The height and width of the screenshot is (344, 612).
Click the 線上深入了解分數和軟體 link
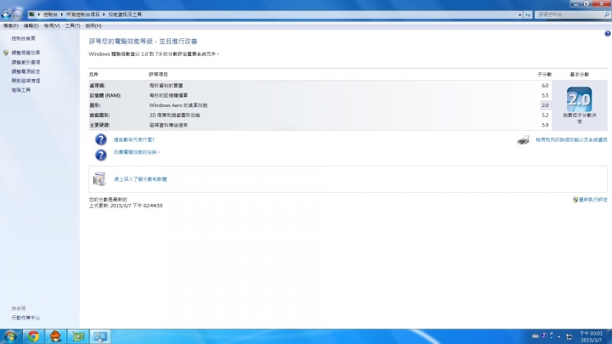pyautogui.click(x=140, y=179)
